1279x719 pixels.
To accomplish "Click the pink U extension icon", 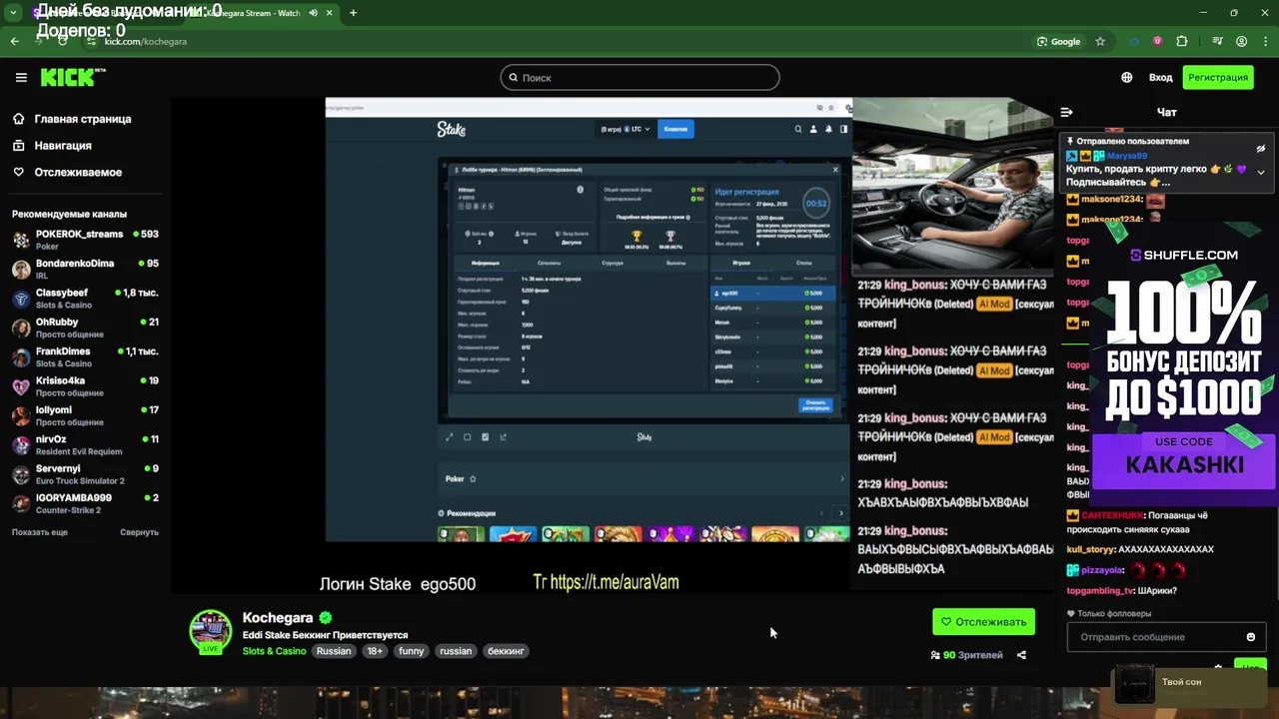I will pos(1157,41).
